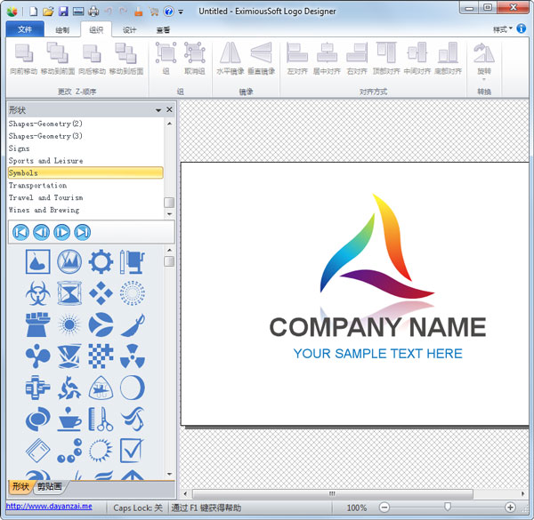Switch to the 查看 ribbon tab
Image resolution: width=534 pixels, height=520 pixels.
(163, 30)
